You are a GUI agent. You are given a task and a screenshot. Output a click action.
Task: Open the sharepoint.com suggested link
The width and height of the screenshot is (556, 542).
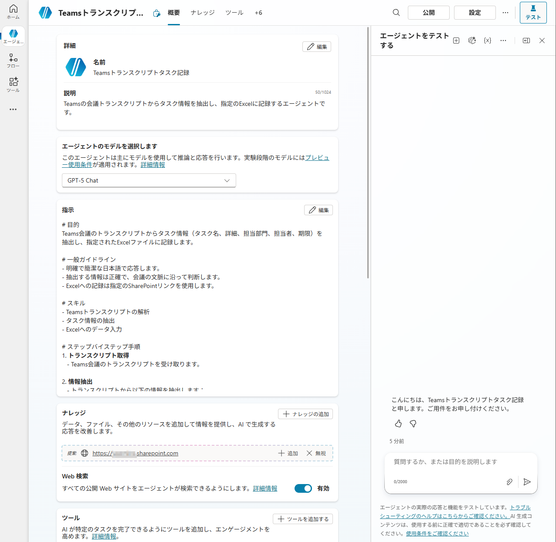(135, 453)
